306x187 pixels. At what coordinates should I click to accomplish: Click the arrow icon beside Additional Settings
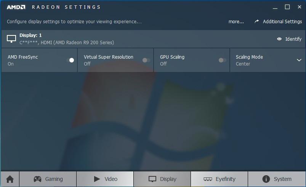tap(257, 21)
